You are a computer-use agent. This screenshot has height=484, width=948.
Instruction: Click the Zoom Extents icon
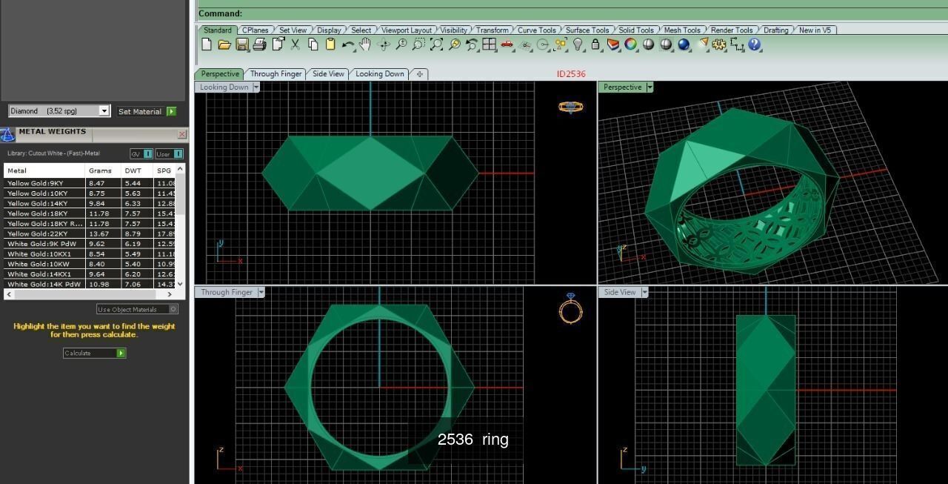[437, 44]
